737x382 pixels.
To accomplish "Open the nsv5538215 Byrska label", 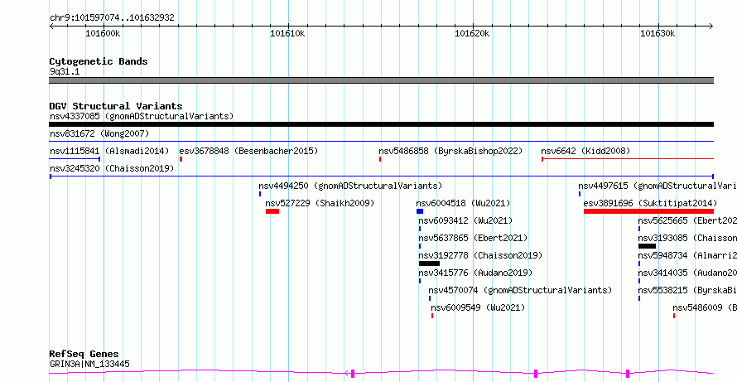I will (x=687, y=290).
